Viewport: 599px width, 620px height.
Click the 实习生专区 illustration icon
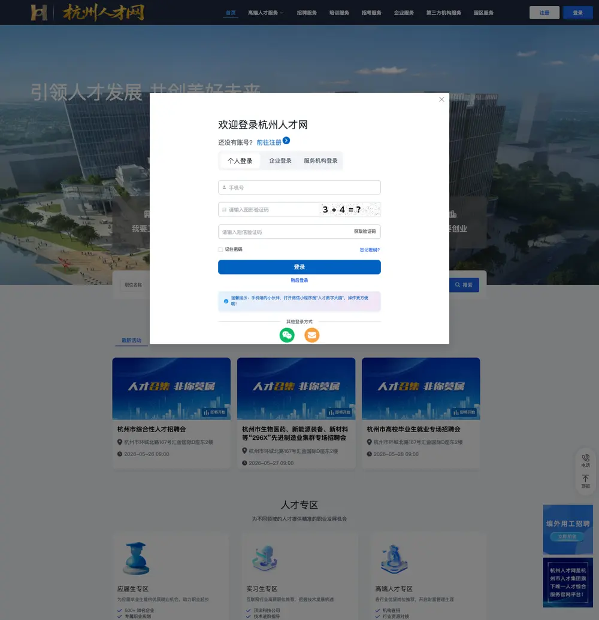265,558
